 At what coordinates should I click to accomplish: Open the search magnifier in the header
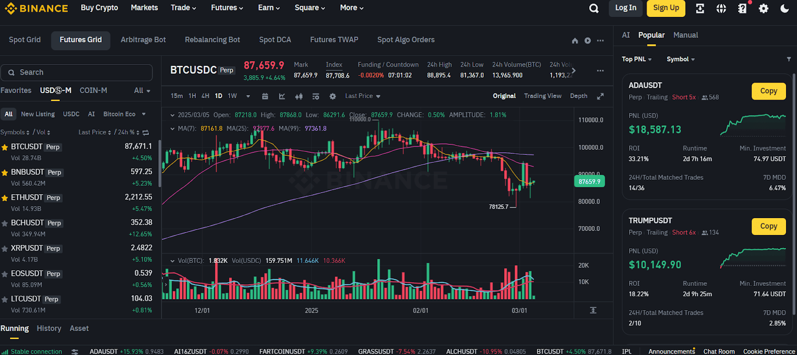(594, 8)
